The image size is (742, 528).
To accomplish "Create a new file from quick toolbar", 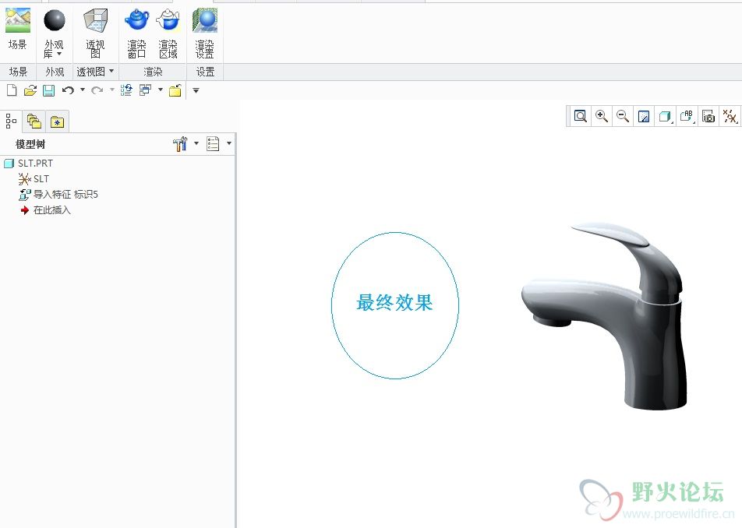I will [x=12, y=90].
